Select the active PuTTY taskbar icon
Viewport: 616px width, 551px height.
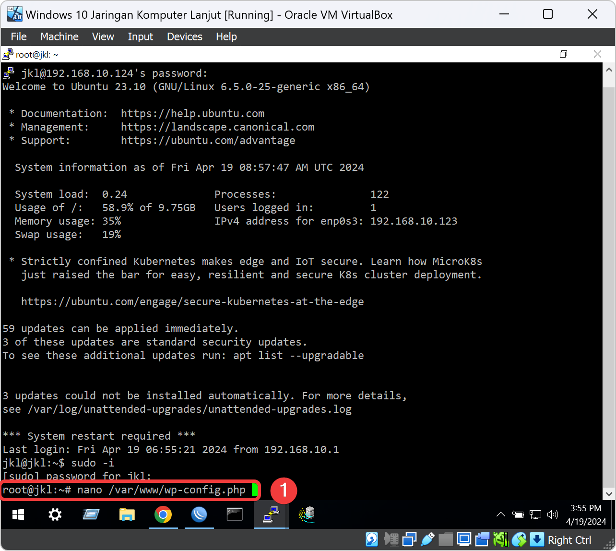pos(271,515)
